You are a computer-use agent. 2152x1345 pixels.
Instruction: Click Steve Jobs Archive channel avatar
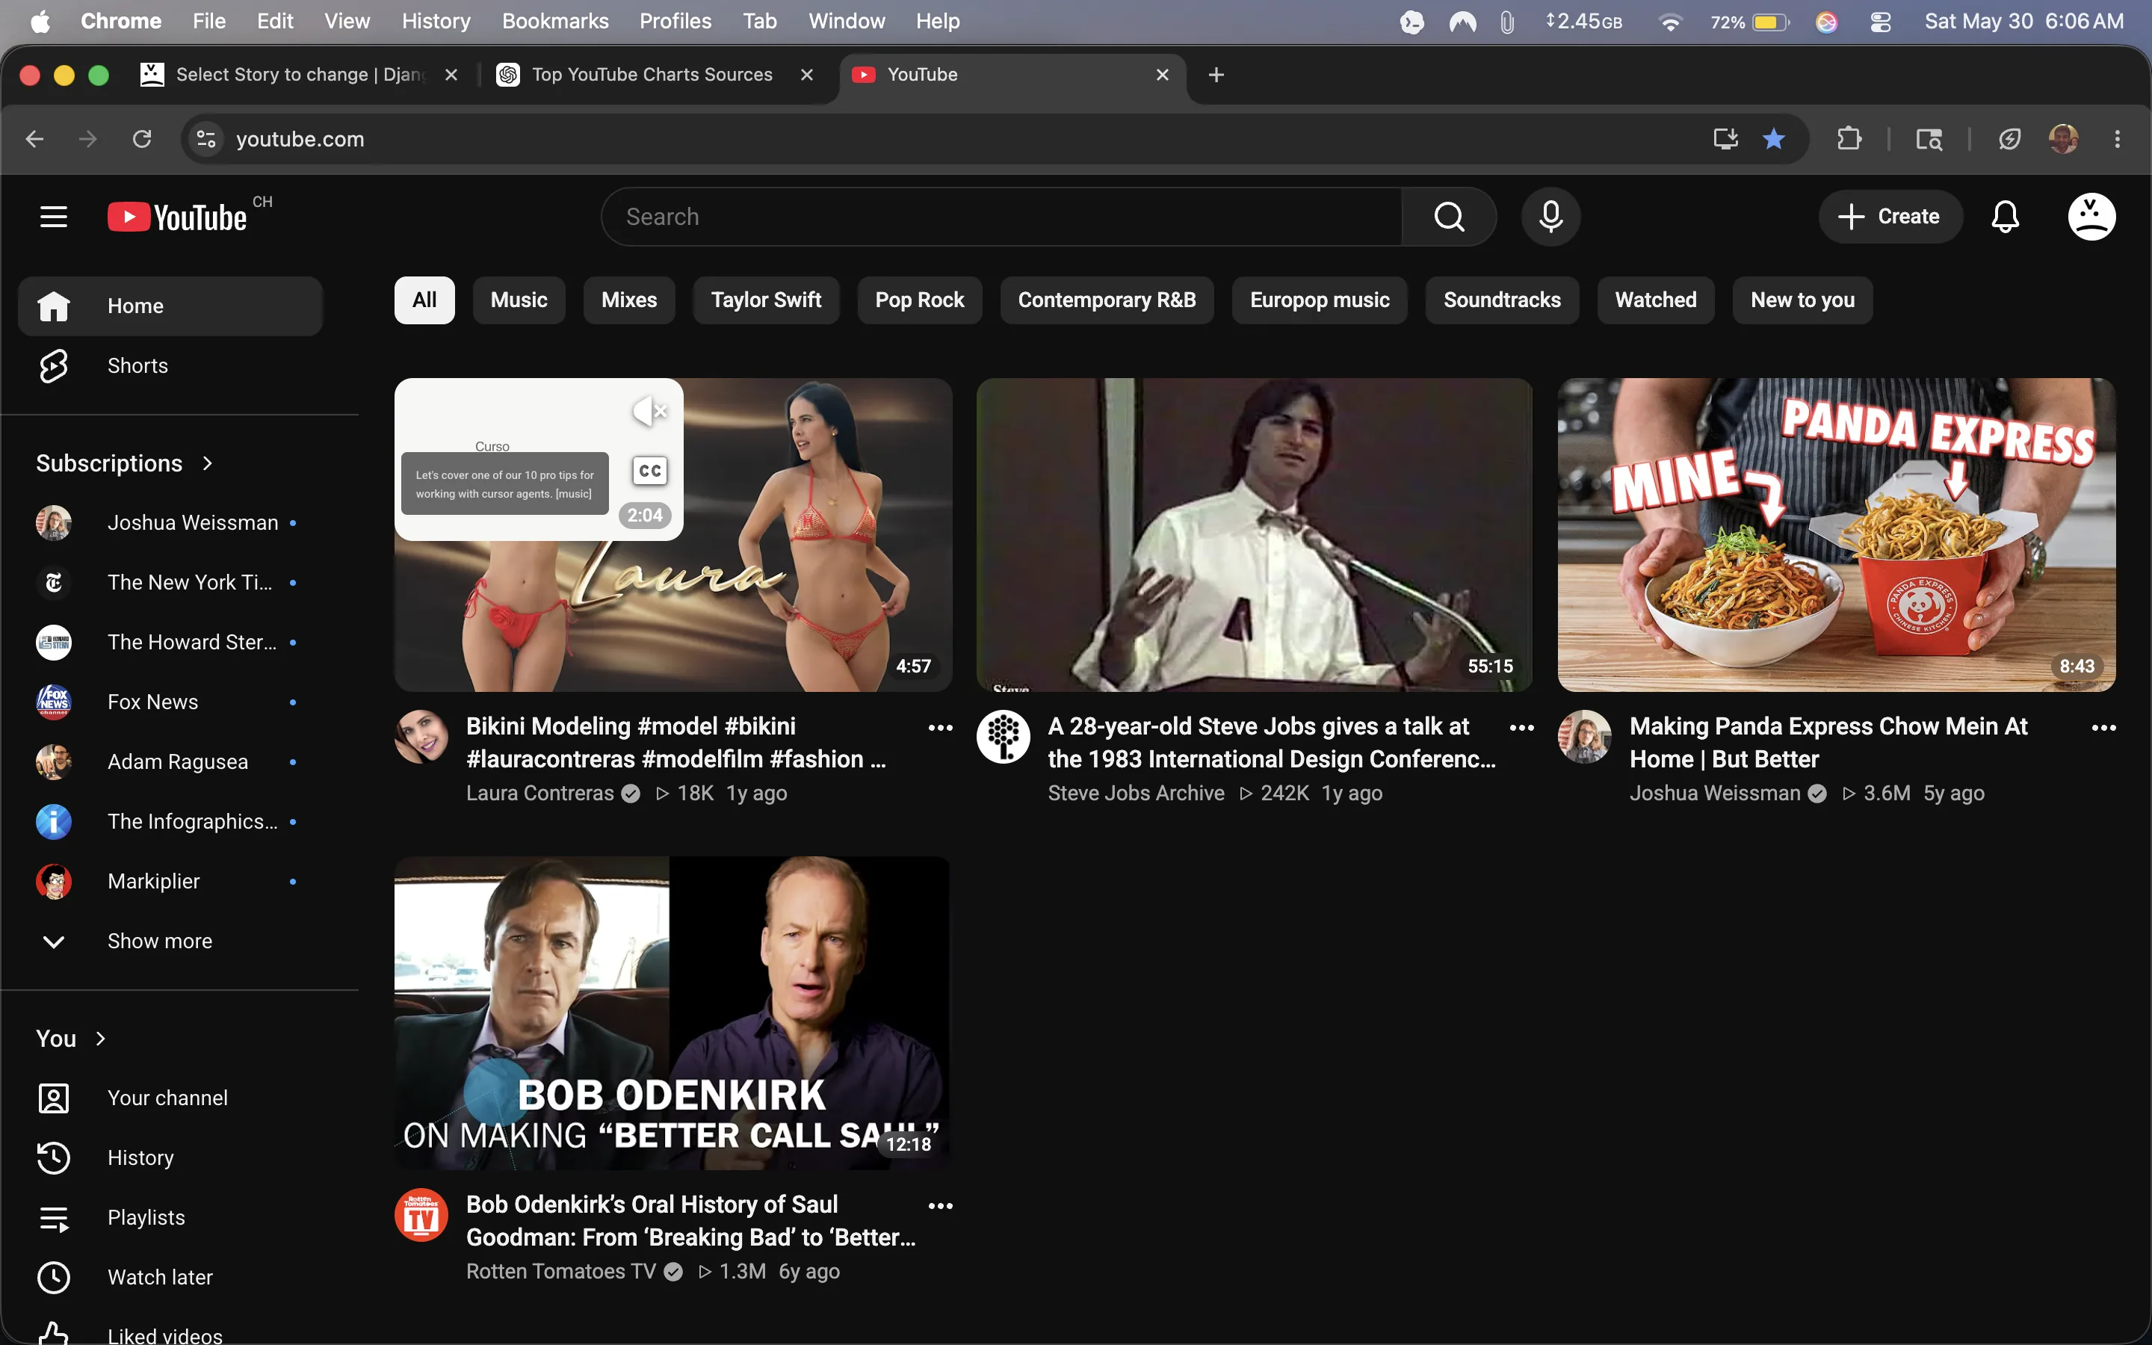pos(1003,737)
